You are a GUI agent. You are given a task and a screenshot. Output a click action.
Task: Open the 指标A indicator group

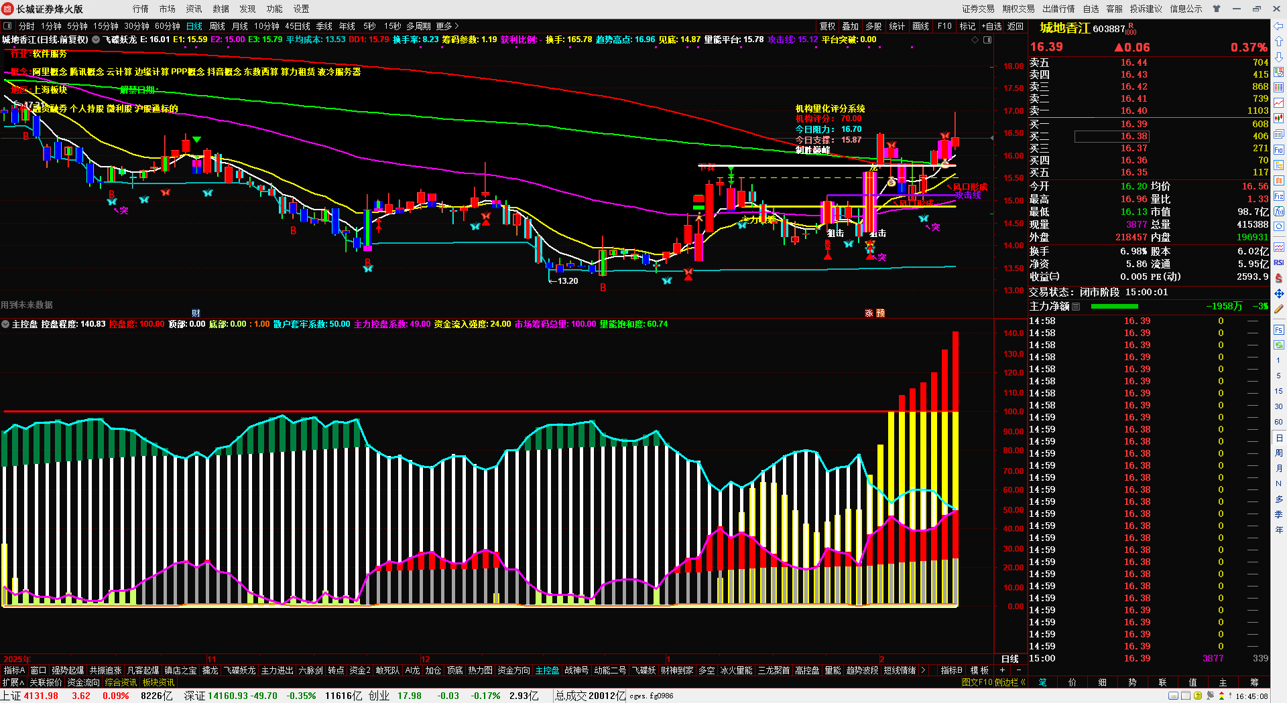(14, 670)
